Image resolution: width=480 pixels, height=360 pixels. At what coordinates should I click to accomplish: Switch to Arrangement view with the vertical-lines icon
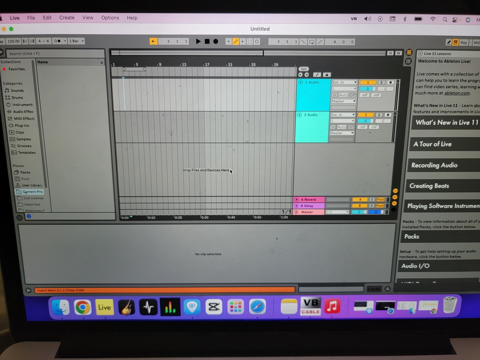pyautogui.click(x=408, y=61)
